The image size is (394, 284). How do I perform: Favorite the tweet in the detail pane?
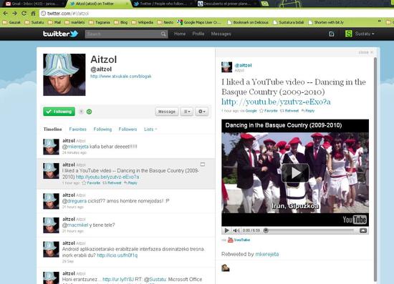point(269,111)
